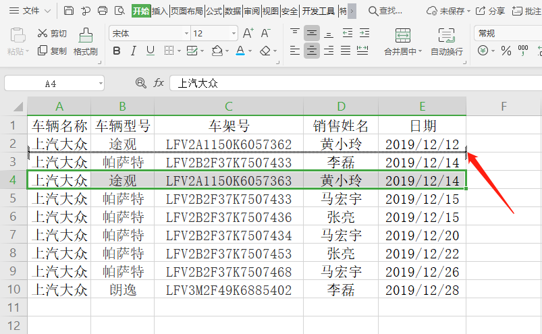The width and height of the screenshot is (542, 334).
Task: Switch to the Review (审阅) tab
Action: (252, 11)
